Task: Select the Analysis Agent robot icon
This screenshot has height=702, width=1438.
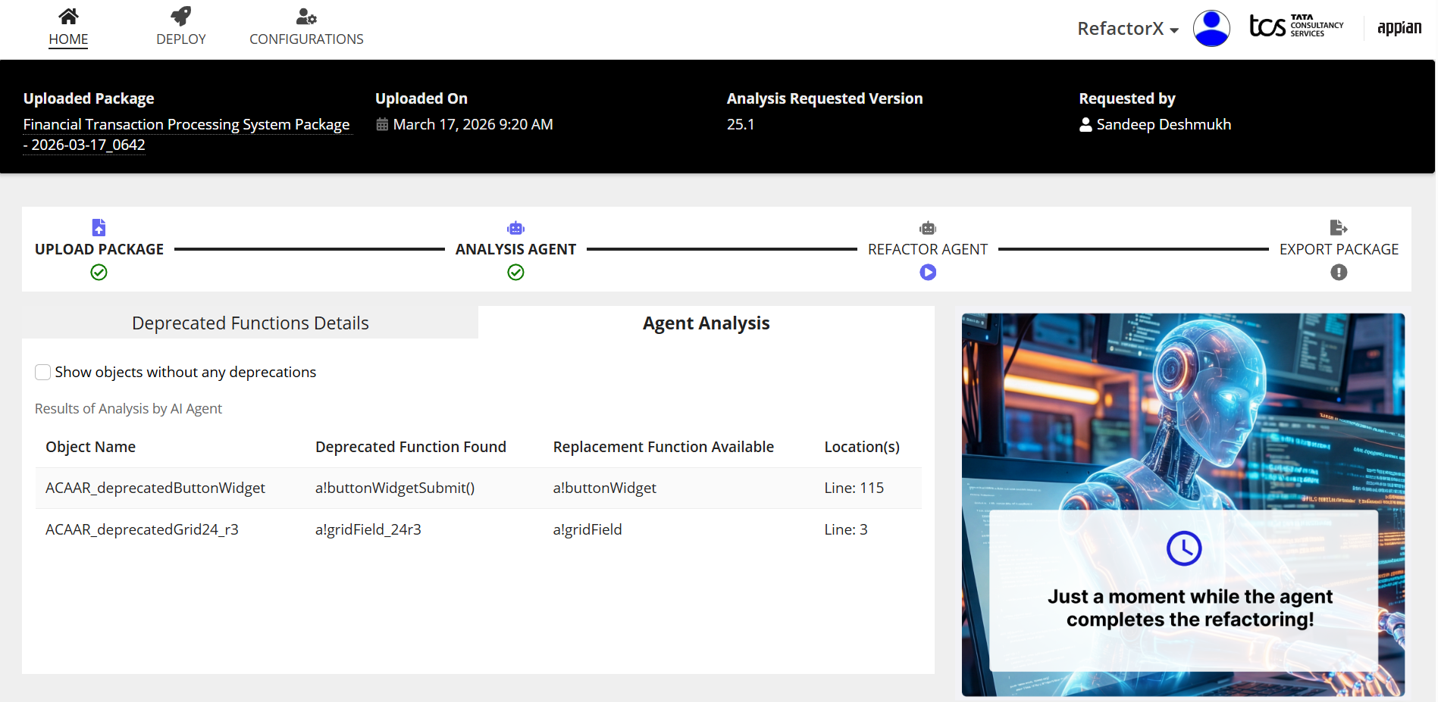Action: point(515,228)
